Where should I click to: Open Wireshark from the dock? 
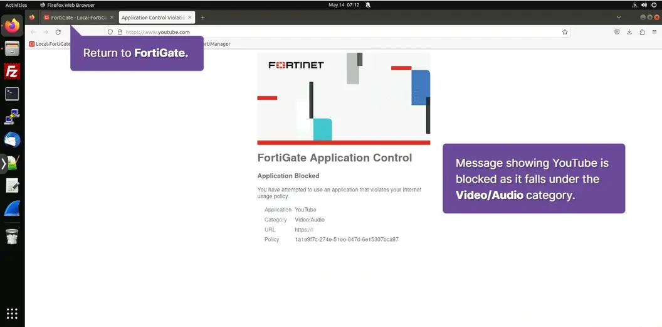tap(13, 208)
